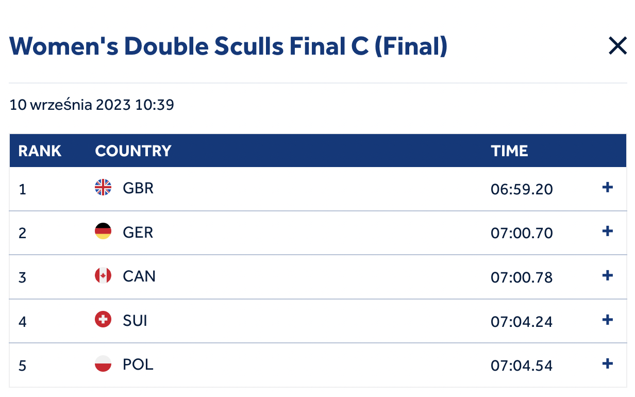Click the winning time 06:59.20

pos(522,189)
